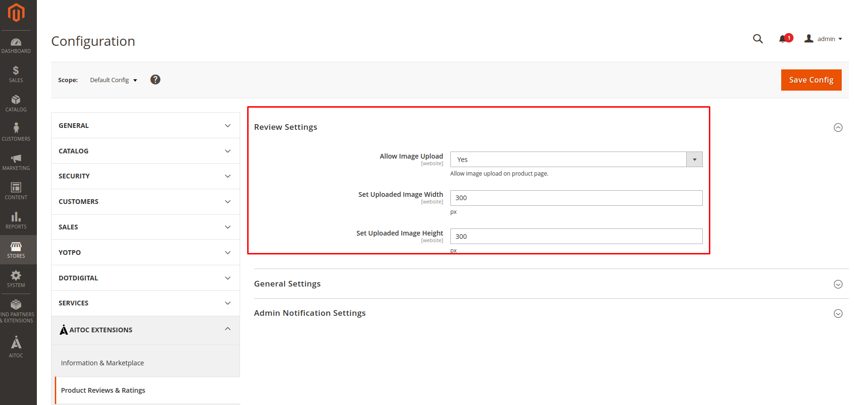Open the Content sidebar menu

(16, 192)
